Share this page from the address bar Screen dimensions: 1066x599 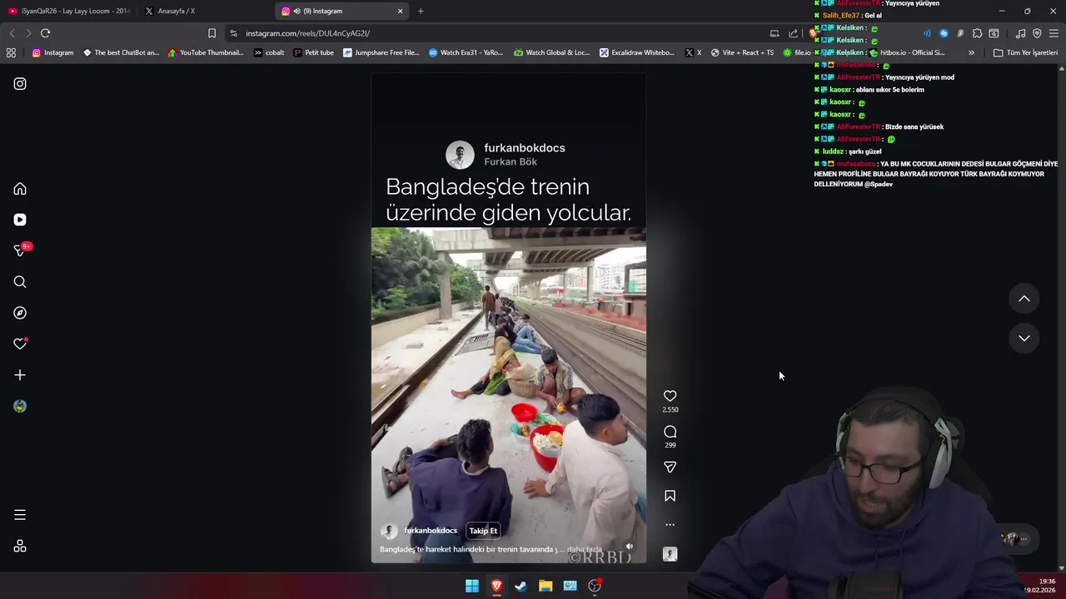[793, 33]
